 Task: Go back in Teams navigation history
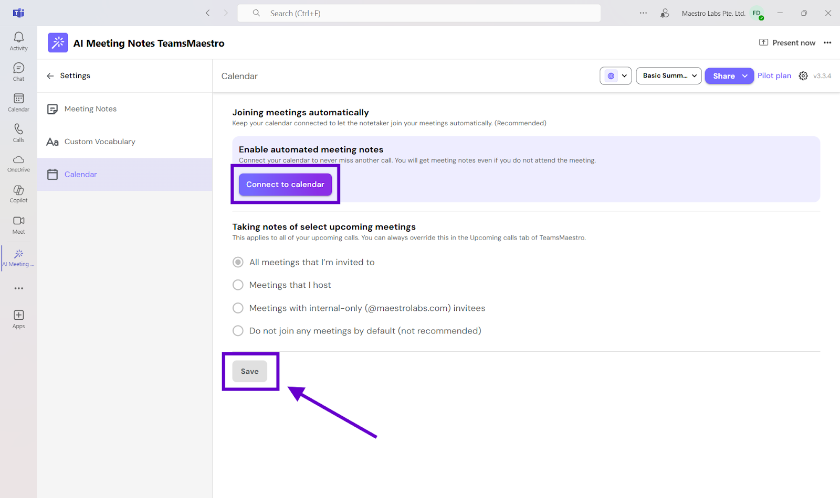point(208,13)
